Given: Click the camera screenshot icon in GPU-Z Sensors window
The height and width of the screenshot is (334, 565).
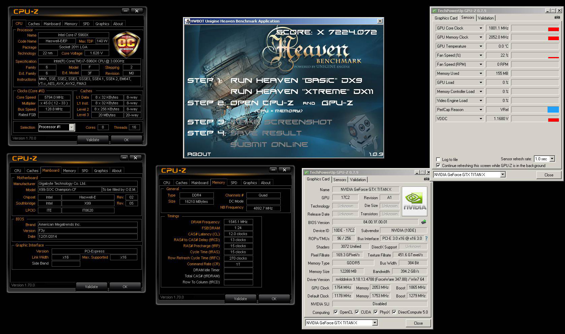Looking at the screenshot, I should (557, 17).
